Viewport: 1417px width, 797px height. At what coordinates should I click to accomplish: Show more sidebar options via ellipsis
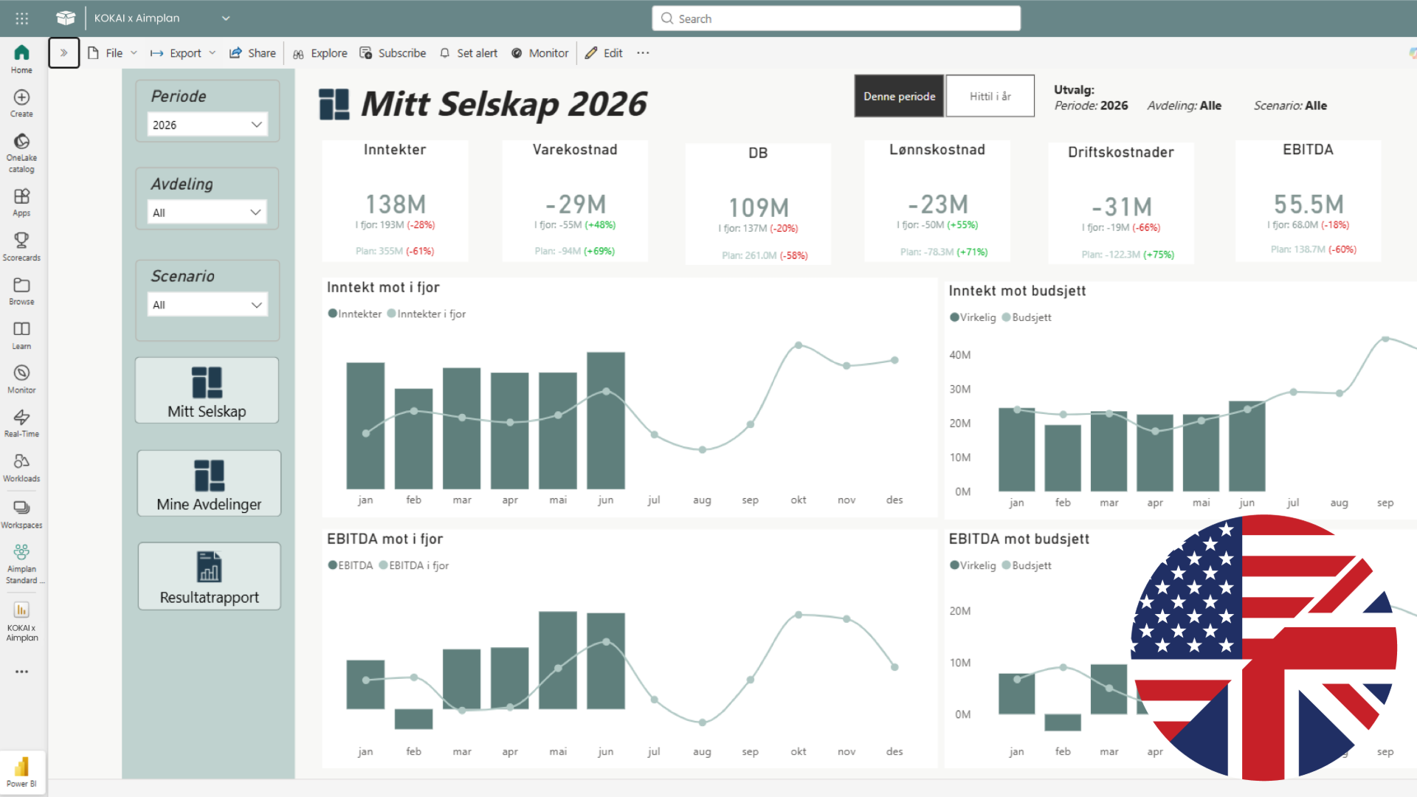21,672
